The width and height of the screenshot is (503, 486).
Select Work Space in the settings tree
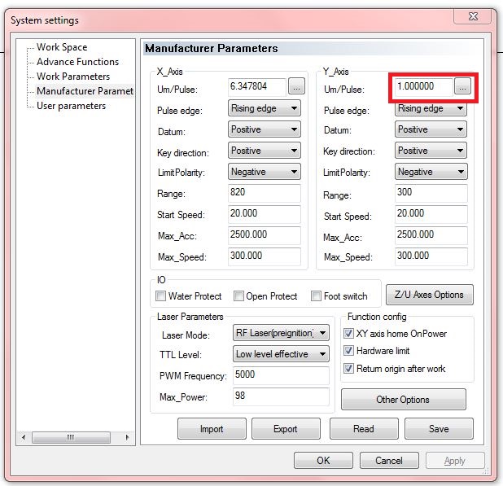62,47
